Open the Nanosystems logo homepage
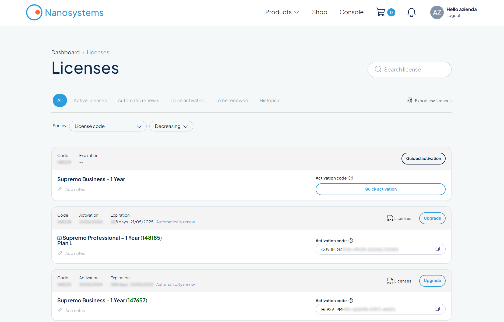The height and width of the screenshot is (322, 504). point(65,12)
